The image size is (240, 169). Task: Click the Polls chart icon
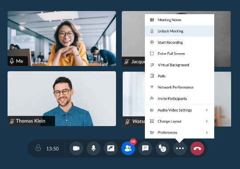click(x=152, y=76)
